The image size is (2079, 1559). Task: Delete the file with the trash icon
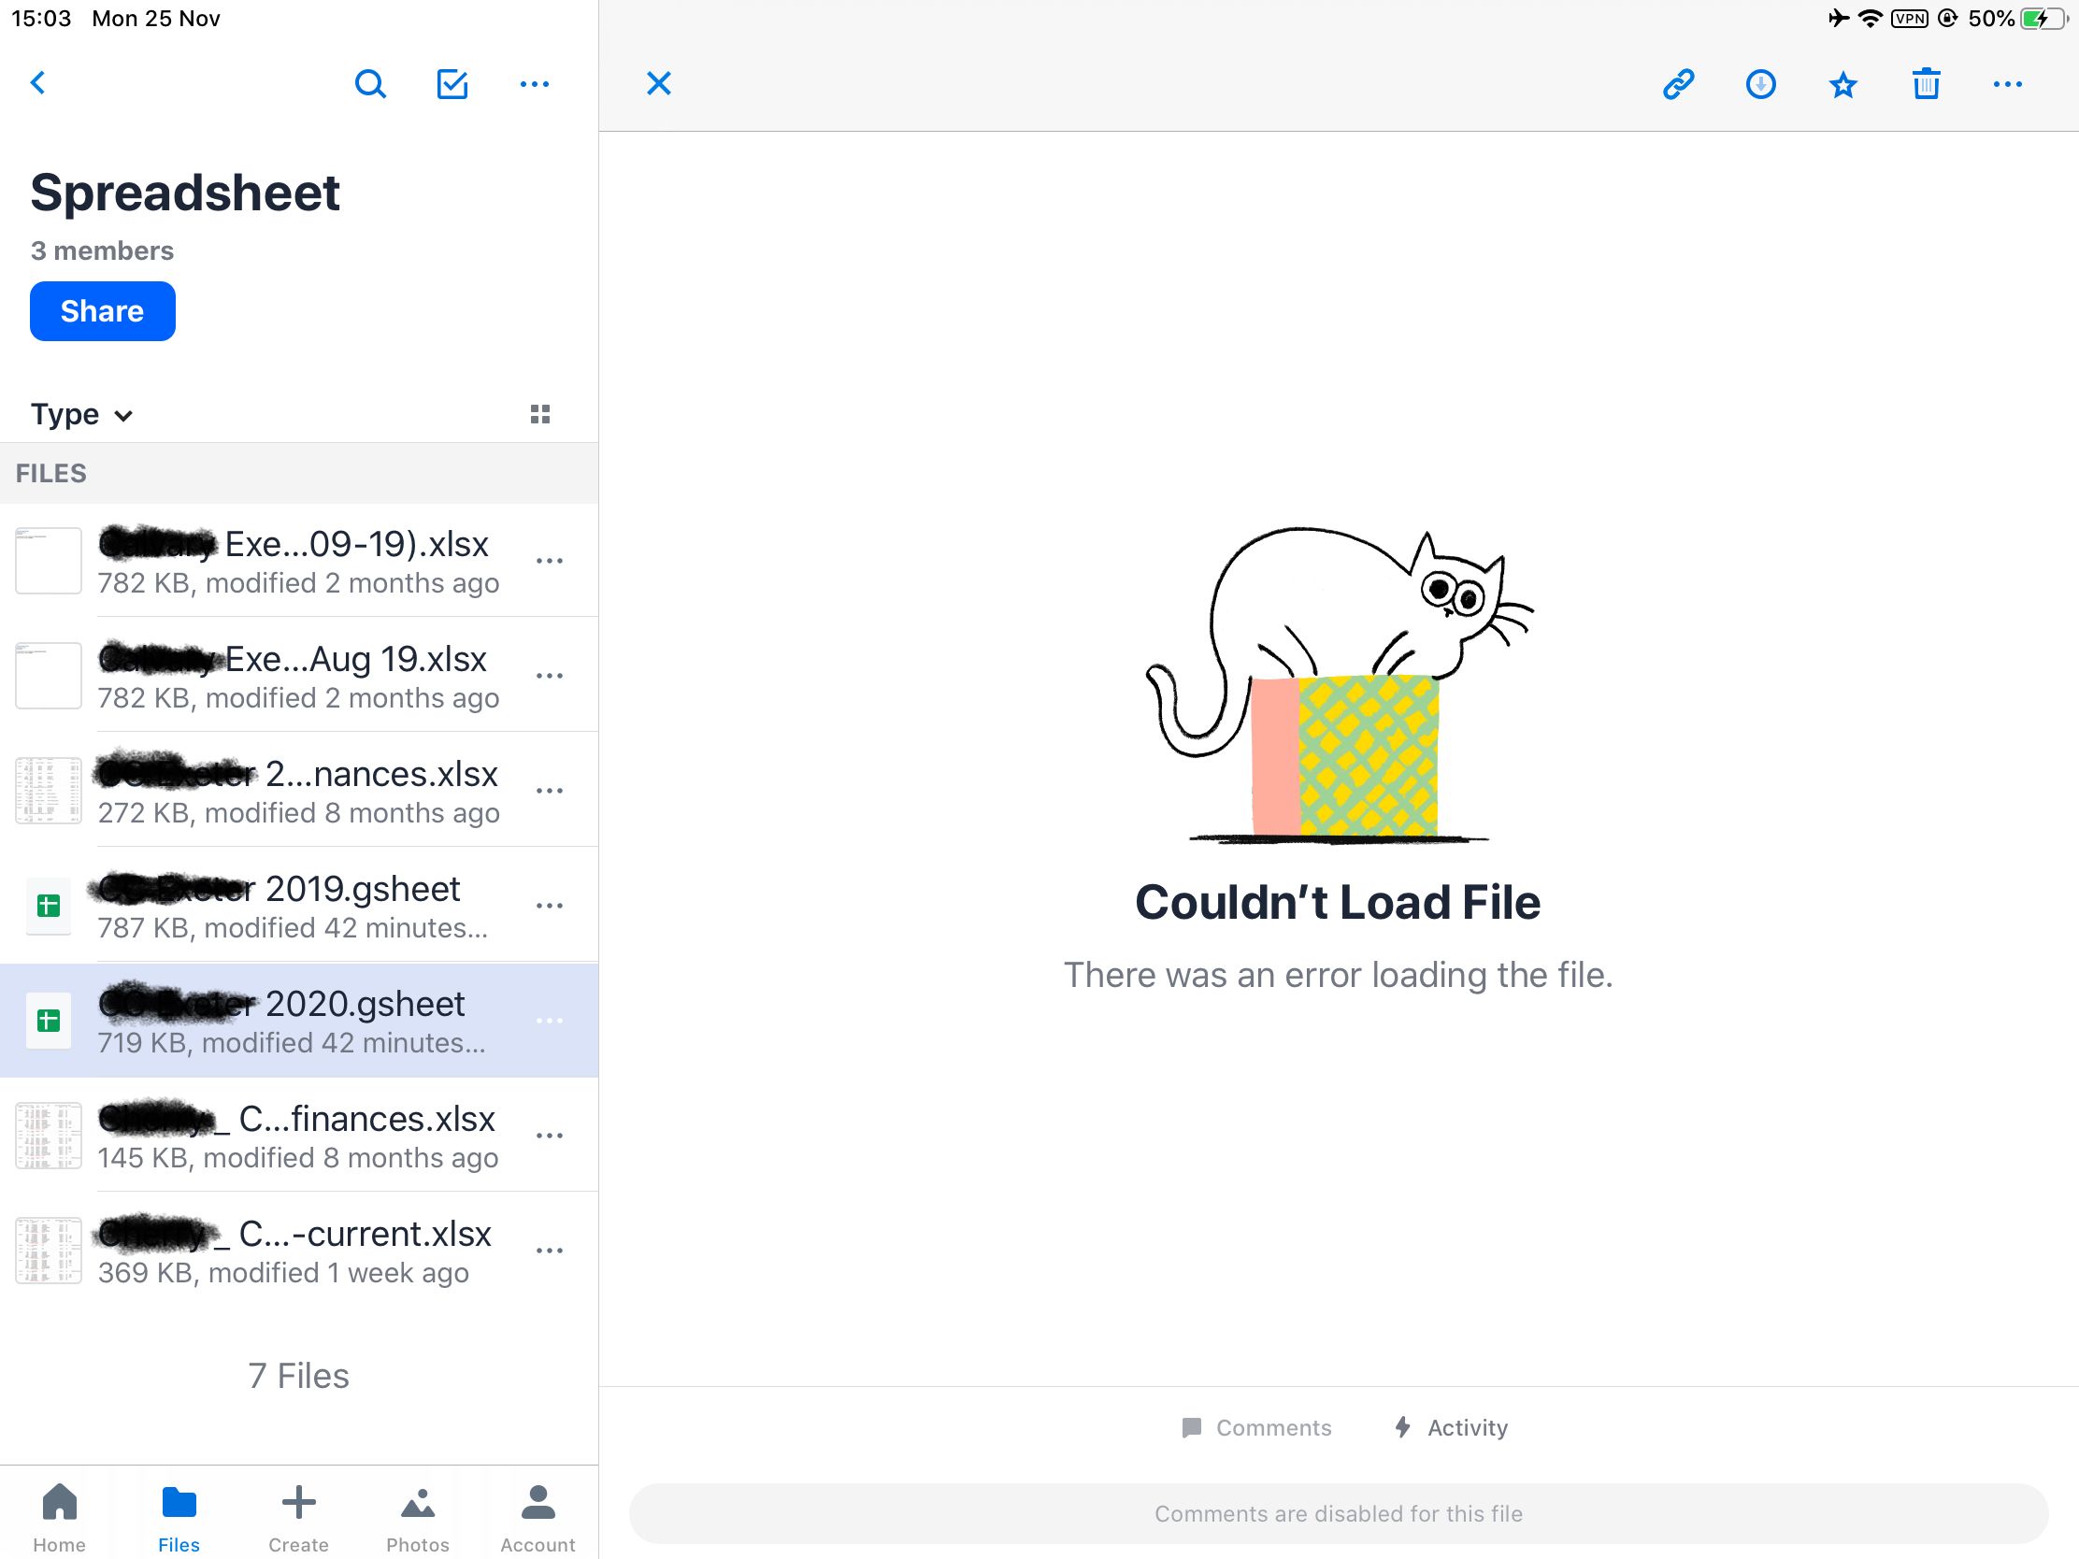tap(1926, 83)
